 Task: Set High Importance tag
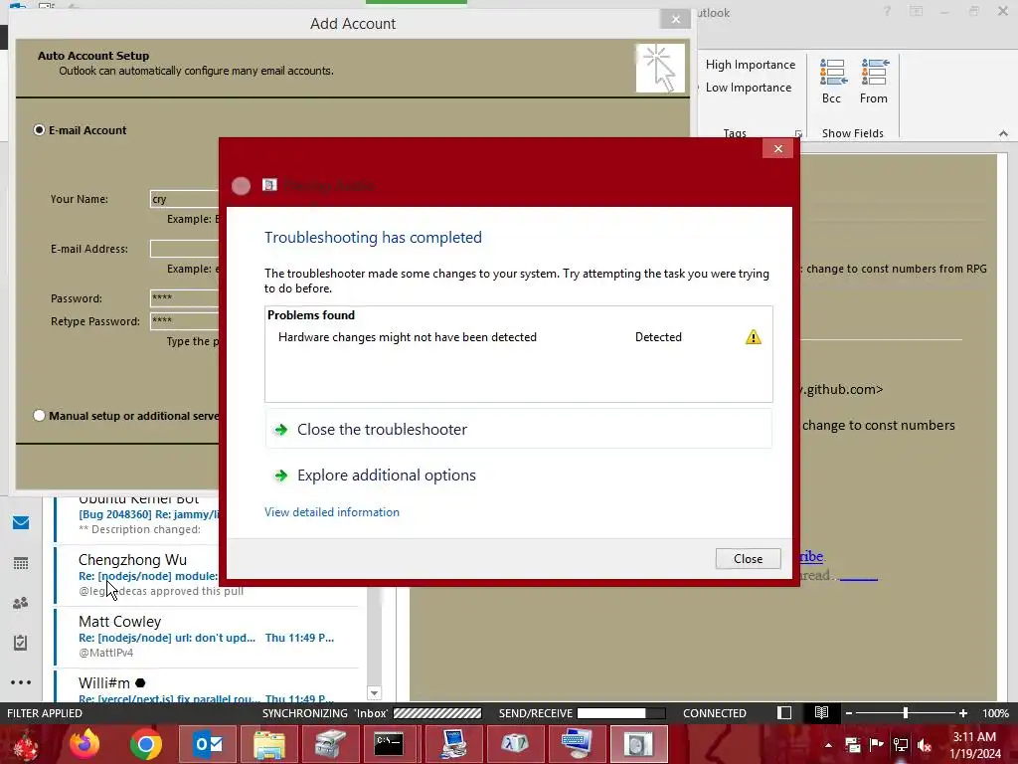[751, 65]
